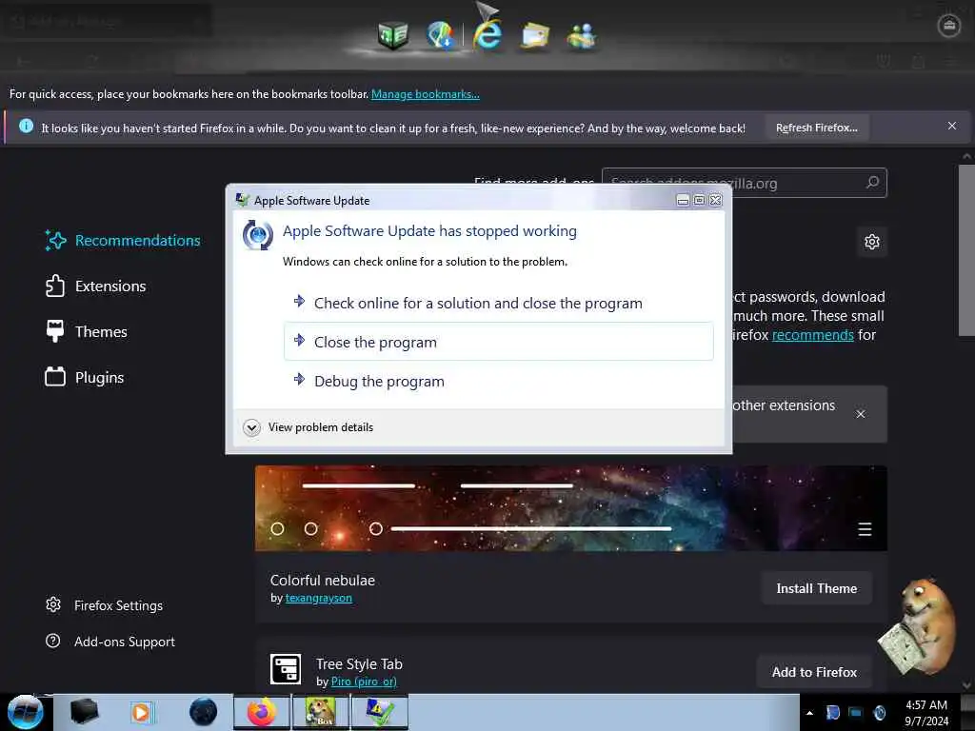Dismiss the Firefox refresh notification bar
This screenshot has height=731, width=975.
(x=951, y=126)
